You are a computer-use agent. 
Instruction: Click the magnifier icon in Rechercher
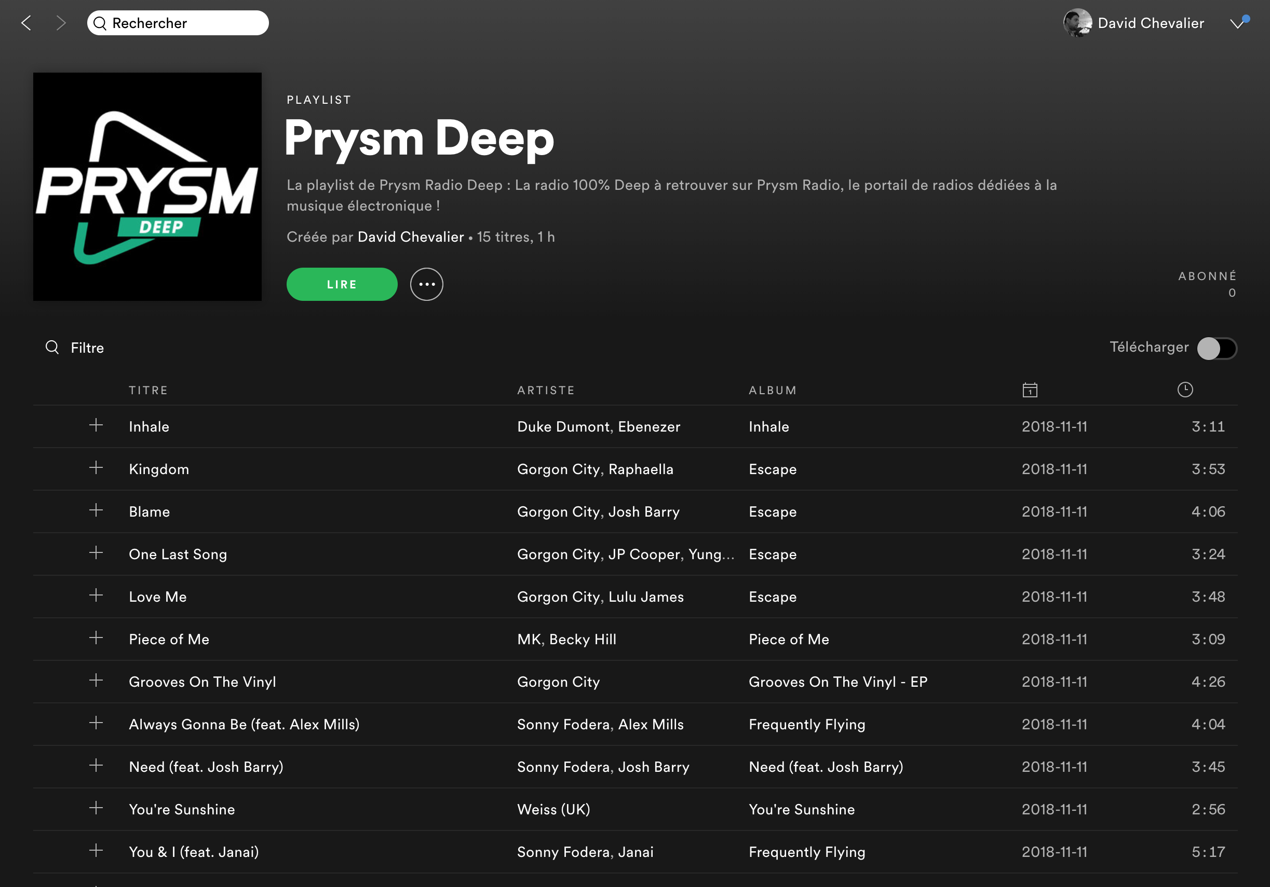pyautogui.click(x=100, y=23)
